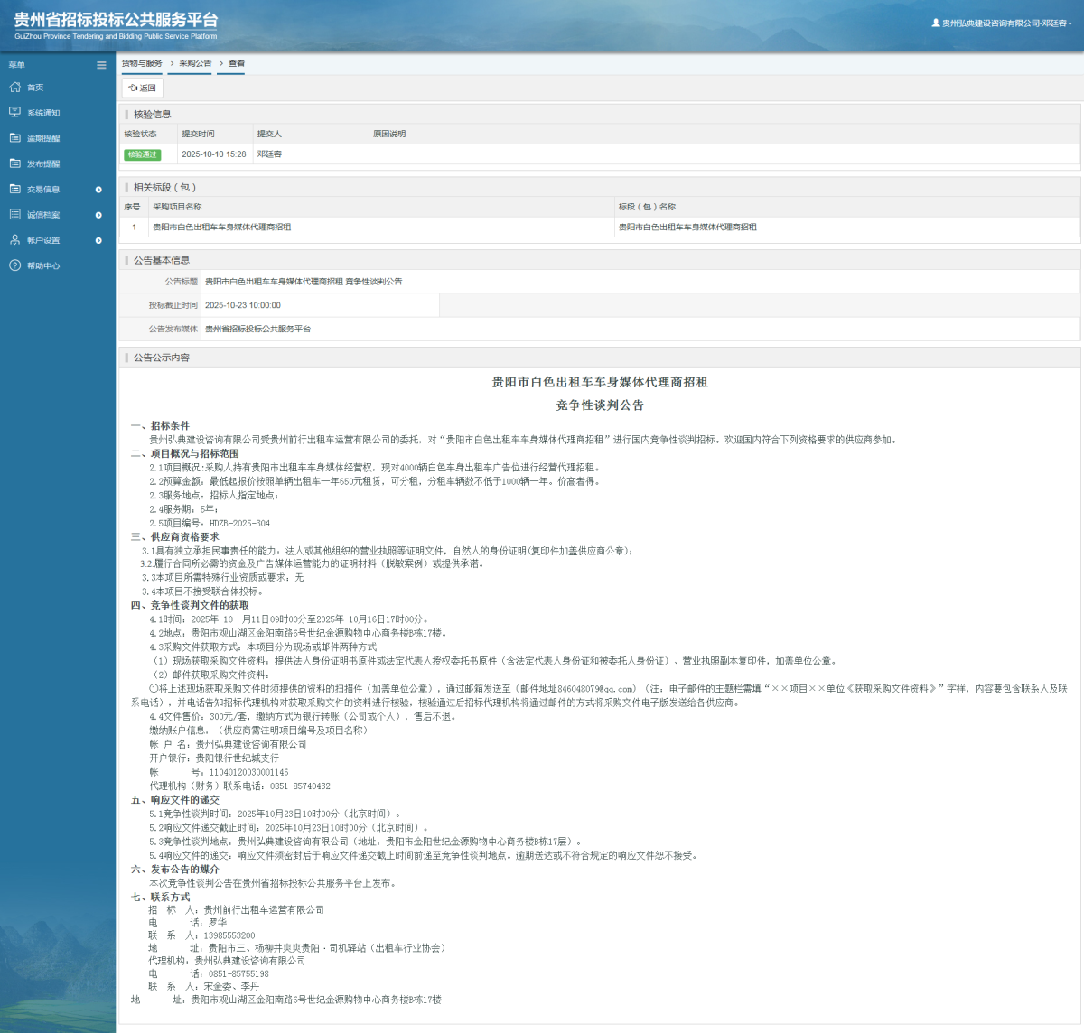Click the project name in the 相关标段 table row
The height and width of the screenshot is (1033, 1084).
point(222,228)
